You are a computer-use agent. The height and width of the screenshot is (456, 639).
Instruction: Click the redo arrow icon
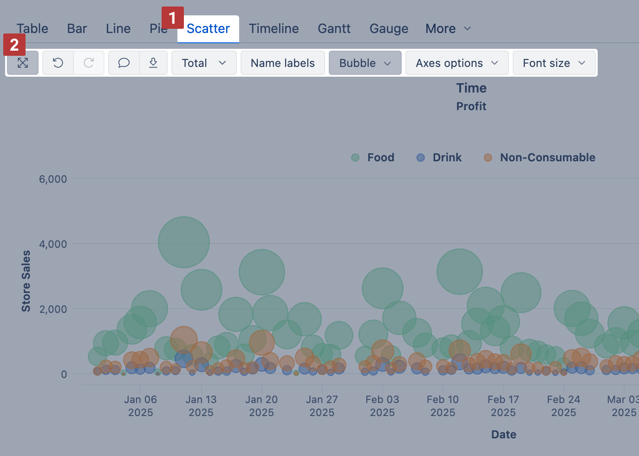coord(89,63)
